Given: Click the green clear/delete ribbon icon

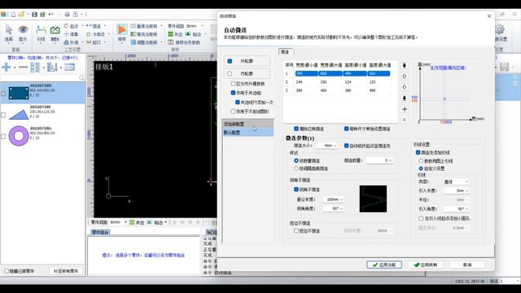Looking at the screenshot, I should click(55, 30).
